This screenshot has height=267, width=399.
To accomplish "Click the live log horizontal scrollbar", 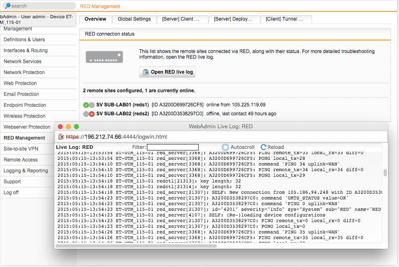I will 136,246.
